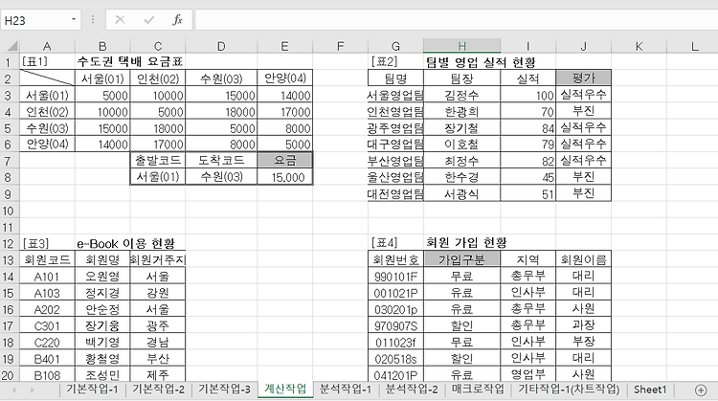
Task: Click the 안양(04) row label cell A6
Action: [47, 145]
